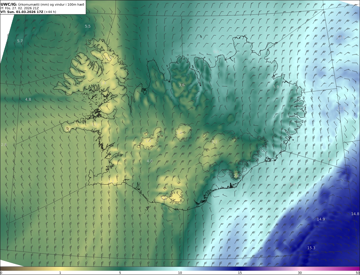The height and width of the screenshot is (275, 360).
Task: Click the 4.8 value west of Iceland
Action: [x=28, y=100]
